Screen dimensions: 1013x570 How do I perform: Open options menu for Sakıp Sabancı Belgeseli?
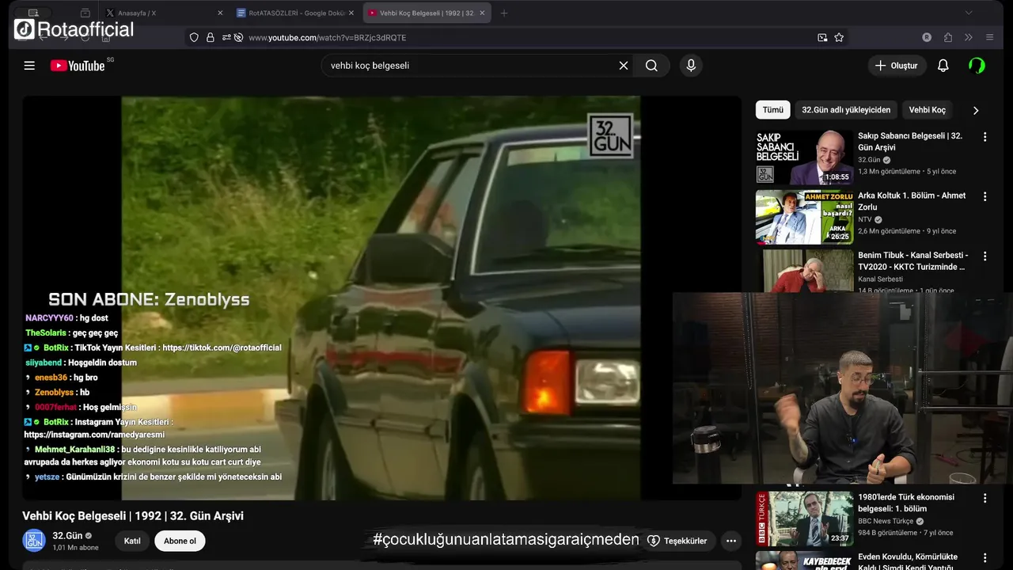click(x=985, y=137)
